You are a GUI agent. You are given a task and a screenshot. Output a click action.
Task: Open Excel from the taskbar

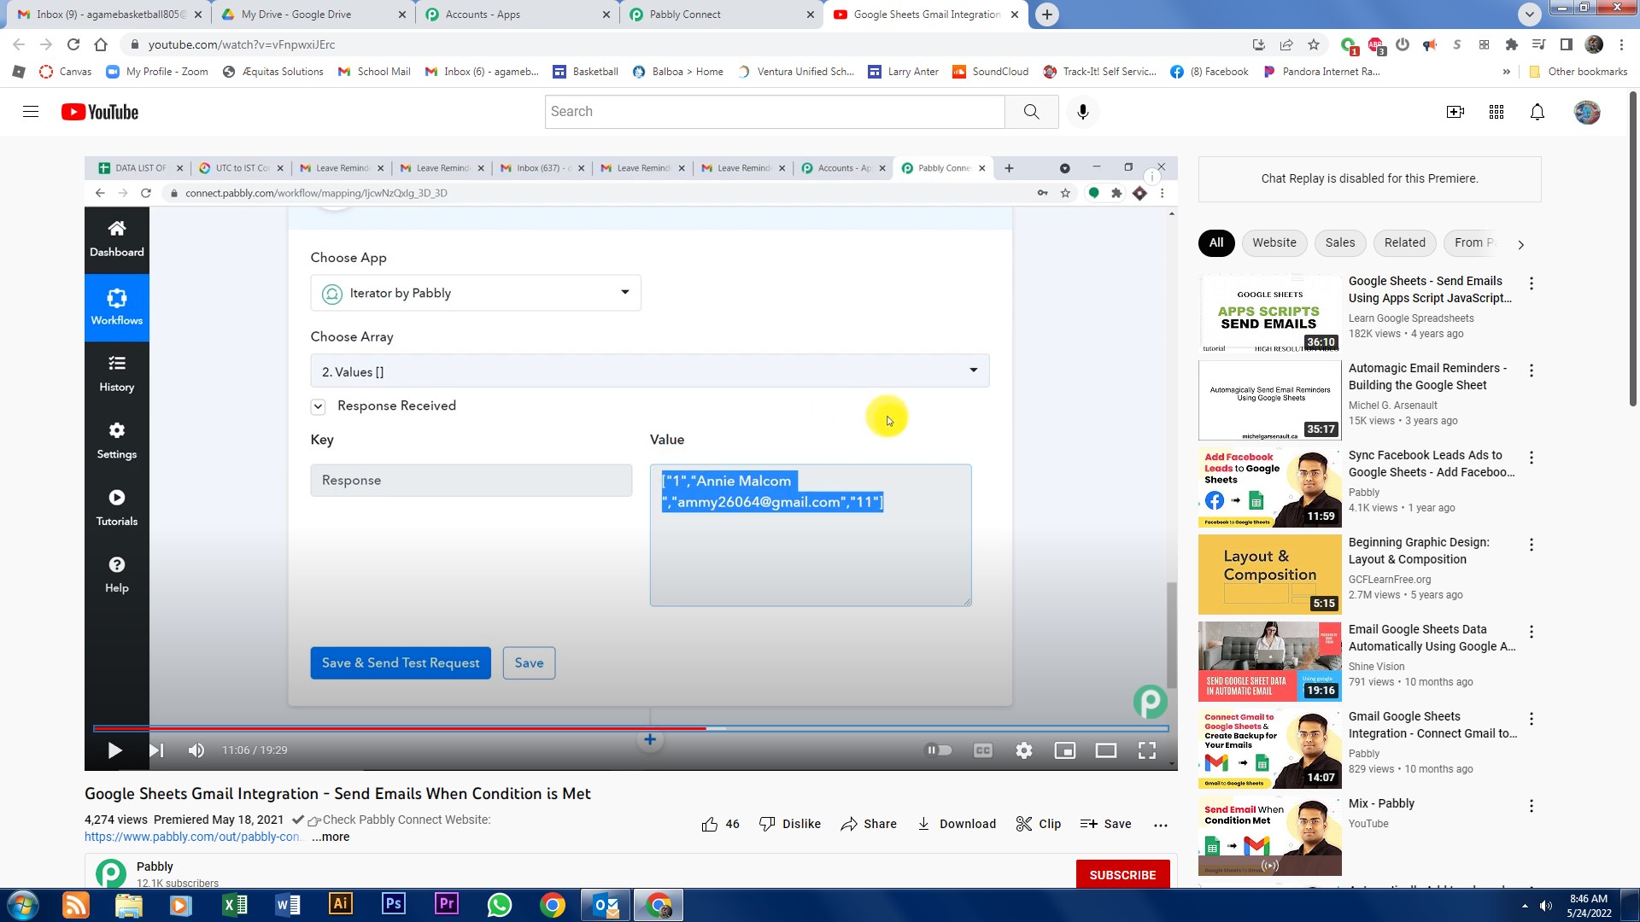[x=234, y=905]
